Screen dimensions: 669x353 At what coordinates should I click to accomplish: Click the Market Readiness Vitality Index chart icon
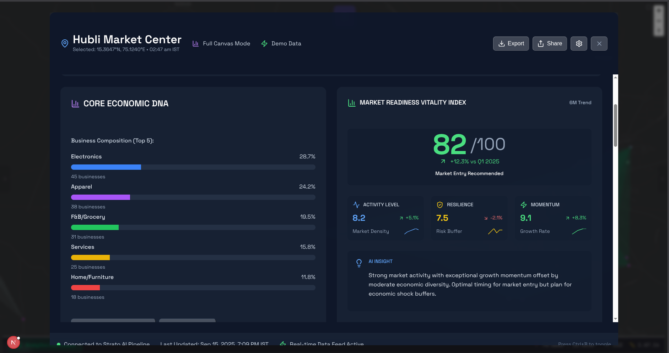[351, 102]
